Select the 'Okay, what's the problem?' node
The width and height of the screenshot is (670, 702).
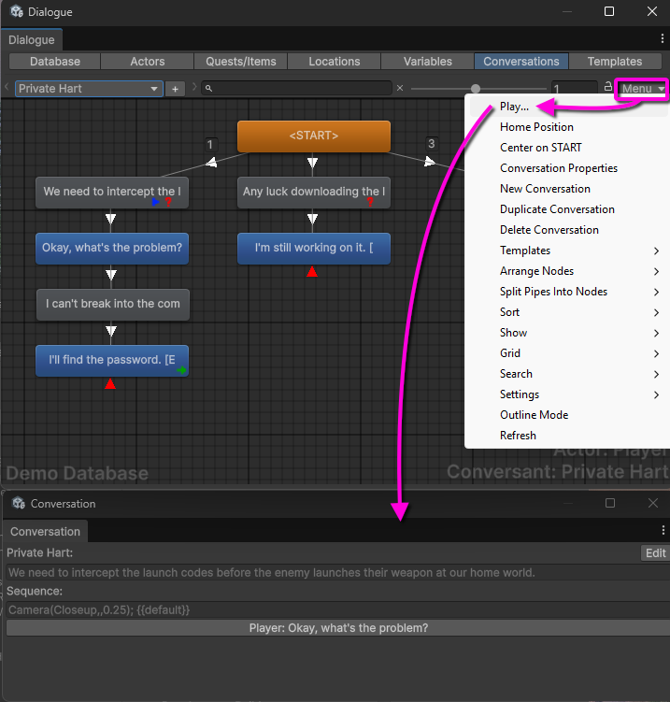pos(112,249)
